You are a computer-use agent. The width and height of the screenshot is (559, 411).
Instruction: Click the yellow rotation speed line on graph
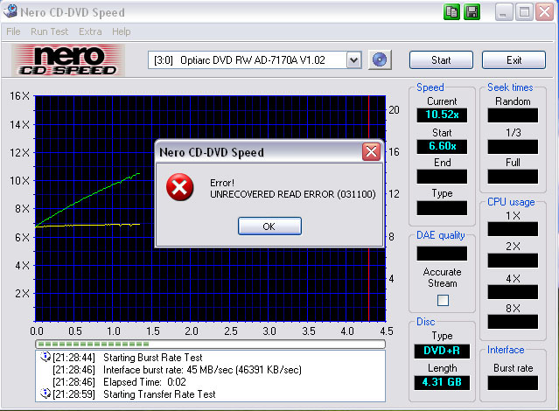click(x=87, y=226)
